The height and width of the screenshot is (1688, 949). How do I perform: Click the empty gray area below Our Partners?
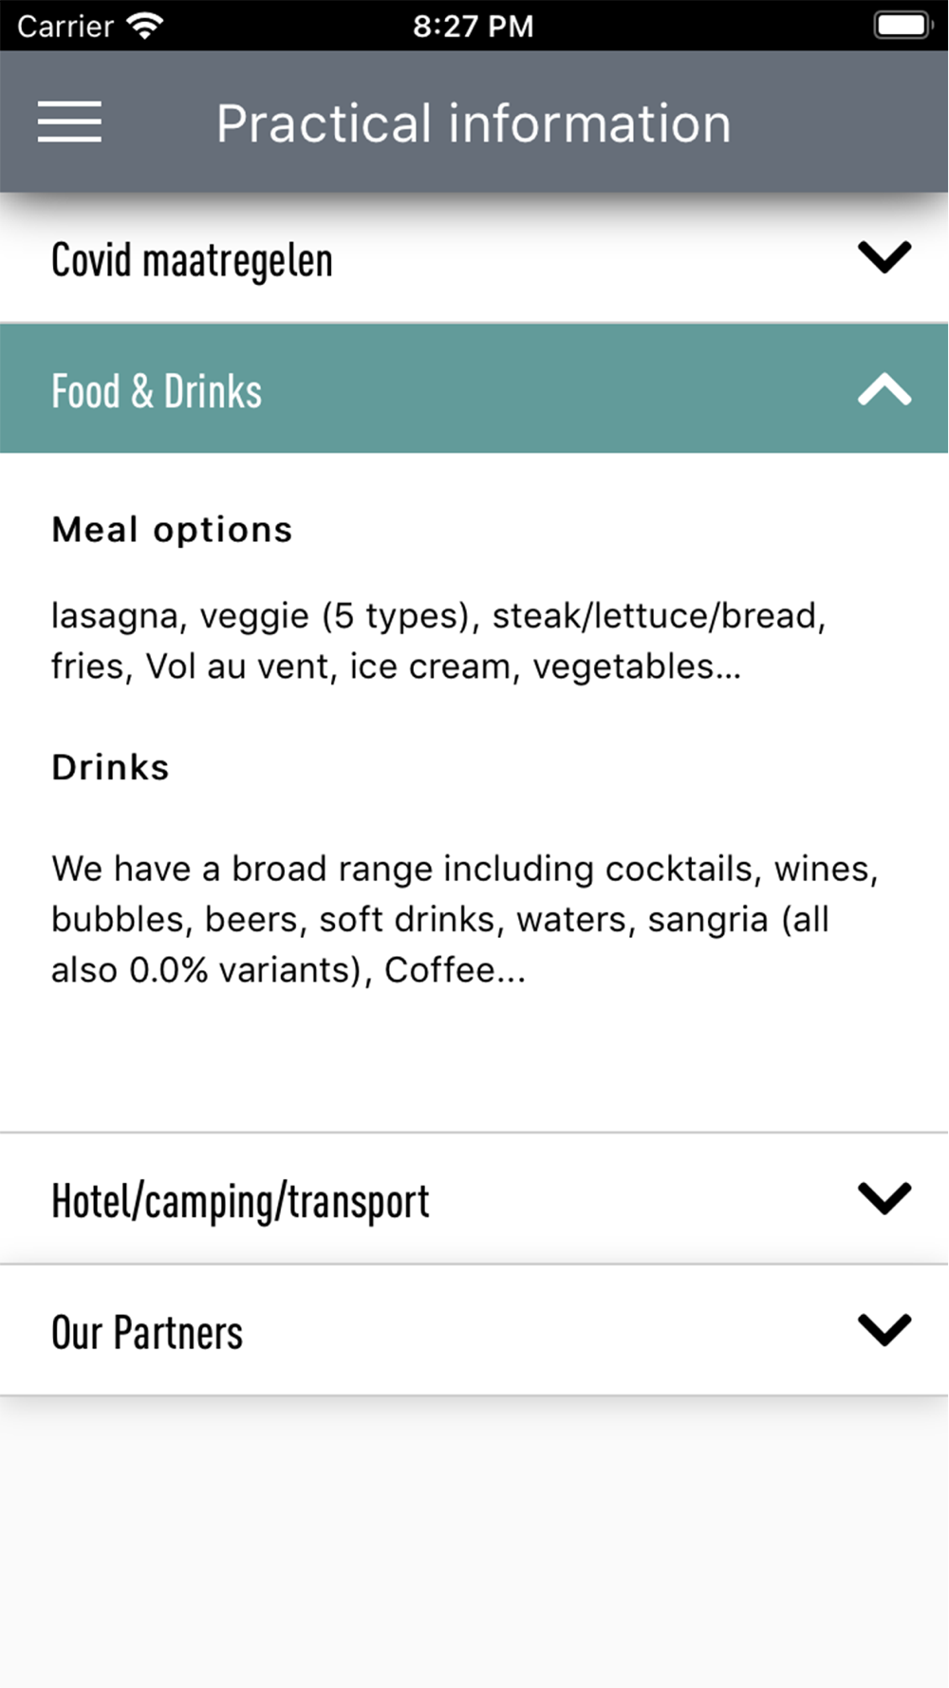[474, 1538]
